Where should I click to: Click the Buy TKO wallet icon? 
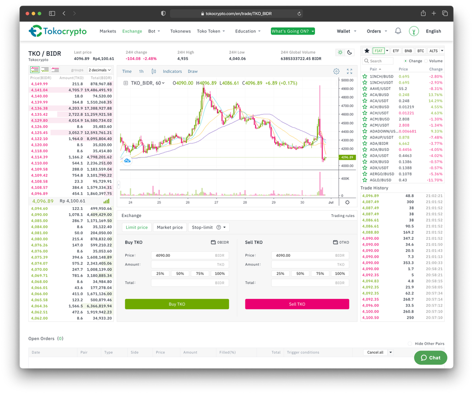click(x=213, y=242)
